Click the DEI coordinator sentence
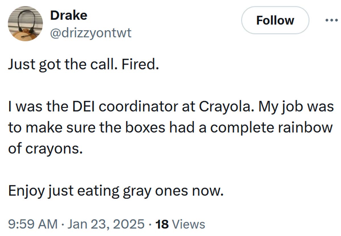Image resolution: width=341 pixels, height=236 pixels. pos(114,107)
